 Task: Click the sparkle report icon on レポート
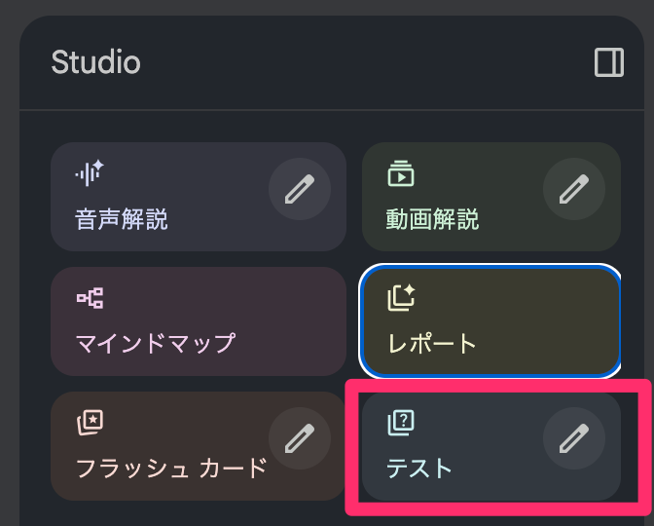coord(401,298)
